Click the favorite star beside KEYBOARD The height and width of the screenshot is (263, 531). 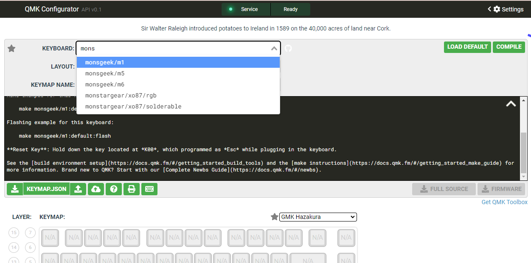11,49
